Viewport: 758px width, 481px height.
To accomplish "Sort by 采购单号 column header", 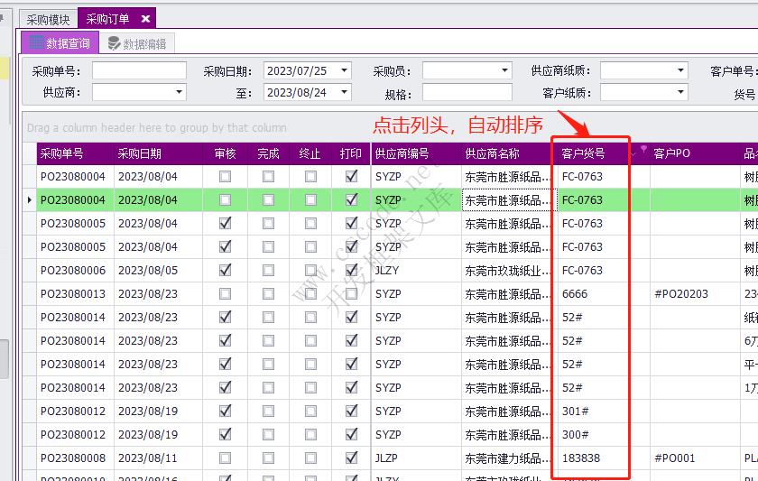I will (x=75, y=153).
